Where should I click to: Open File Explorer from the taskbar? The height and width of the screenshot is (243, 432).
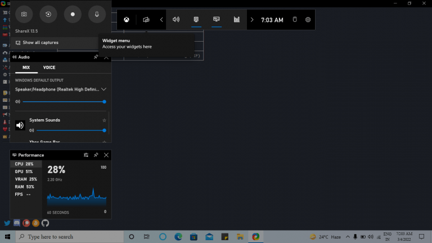click(240, 237)
